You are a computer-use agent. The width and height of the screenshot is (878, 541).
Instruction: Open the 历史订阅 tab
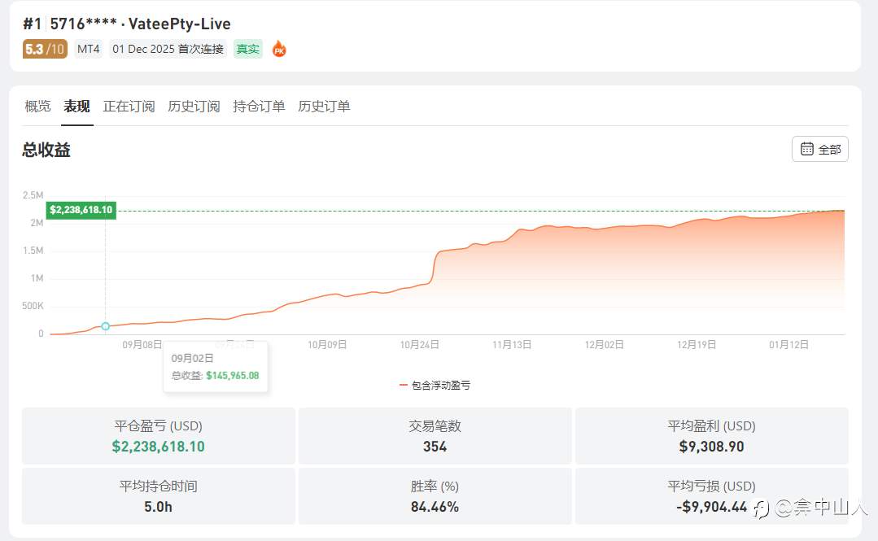click(194, 107)
